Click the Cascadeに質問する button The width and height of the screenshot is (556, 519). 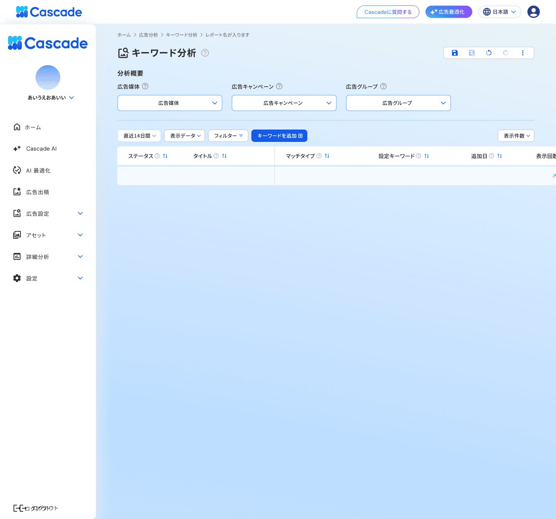click(388, 12)
